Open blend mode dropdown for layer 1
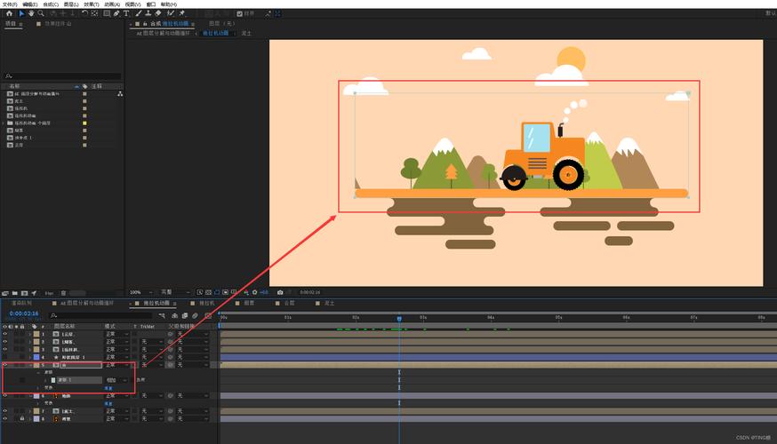The width and height of the screenshot is (777, 444). point(117,334)
